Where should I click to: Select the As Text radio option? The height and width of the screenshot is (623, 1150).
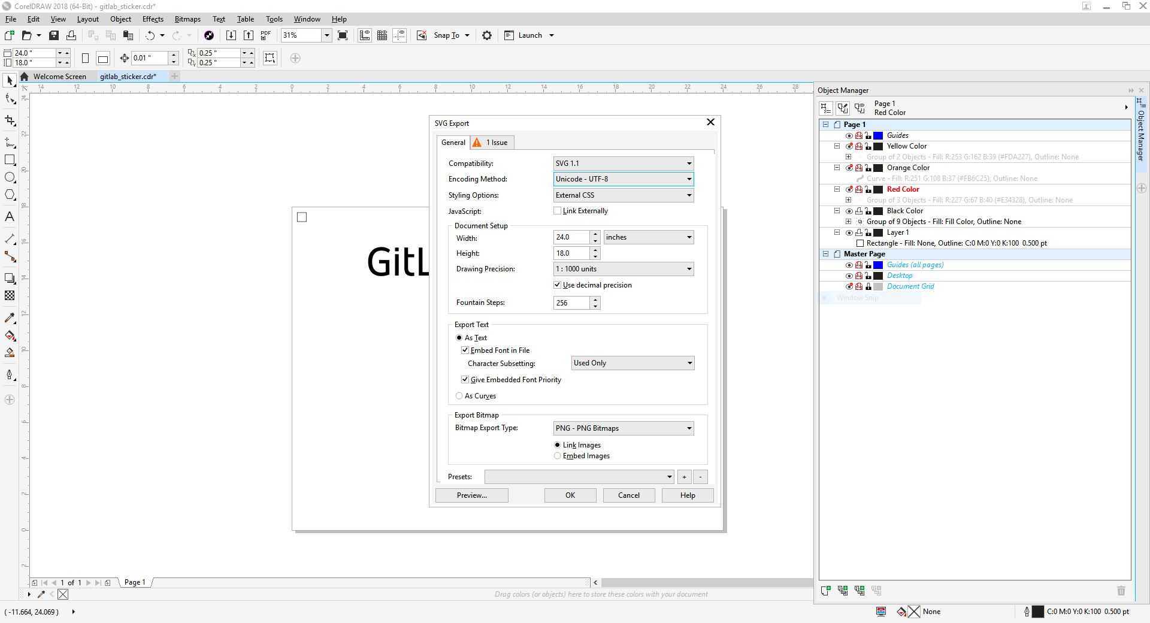coord(459,338)
